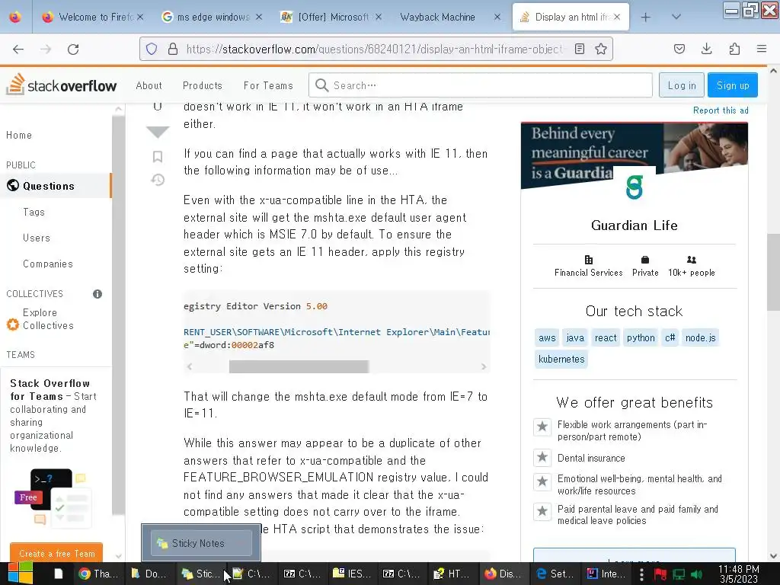Click Report this ad link

tap(721, 110)
